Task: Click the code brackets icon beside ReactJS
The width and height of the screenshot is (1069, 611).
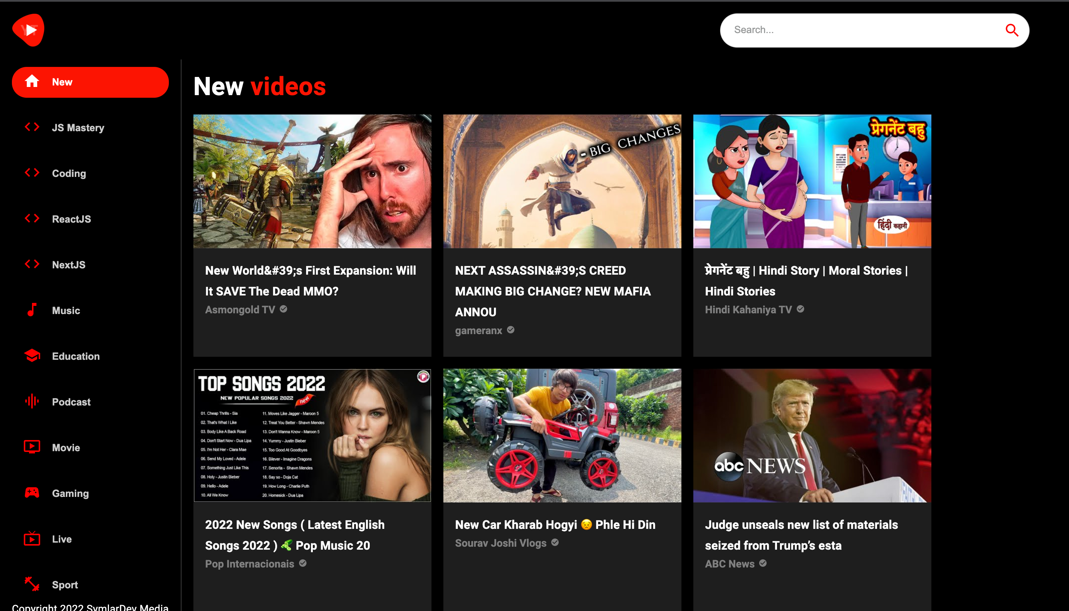Action: 32,218
